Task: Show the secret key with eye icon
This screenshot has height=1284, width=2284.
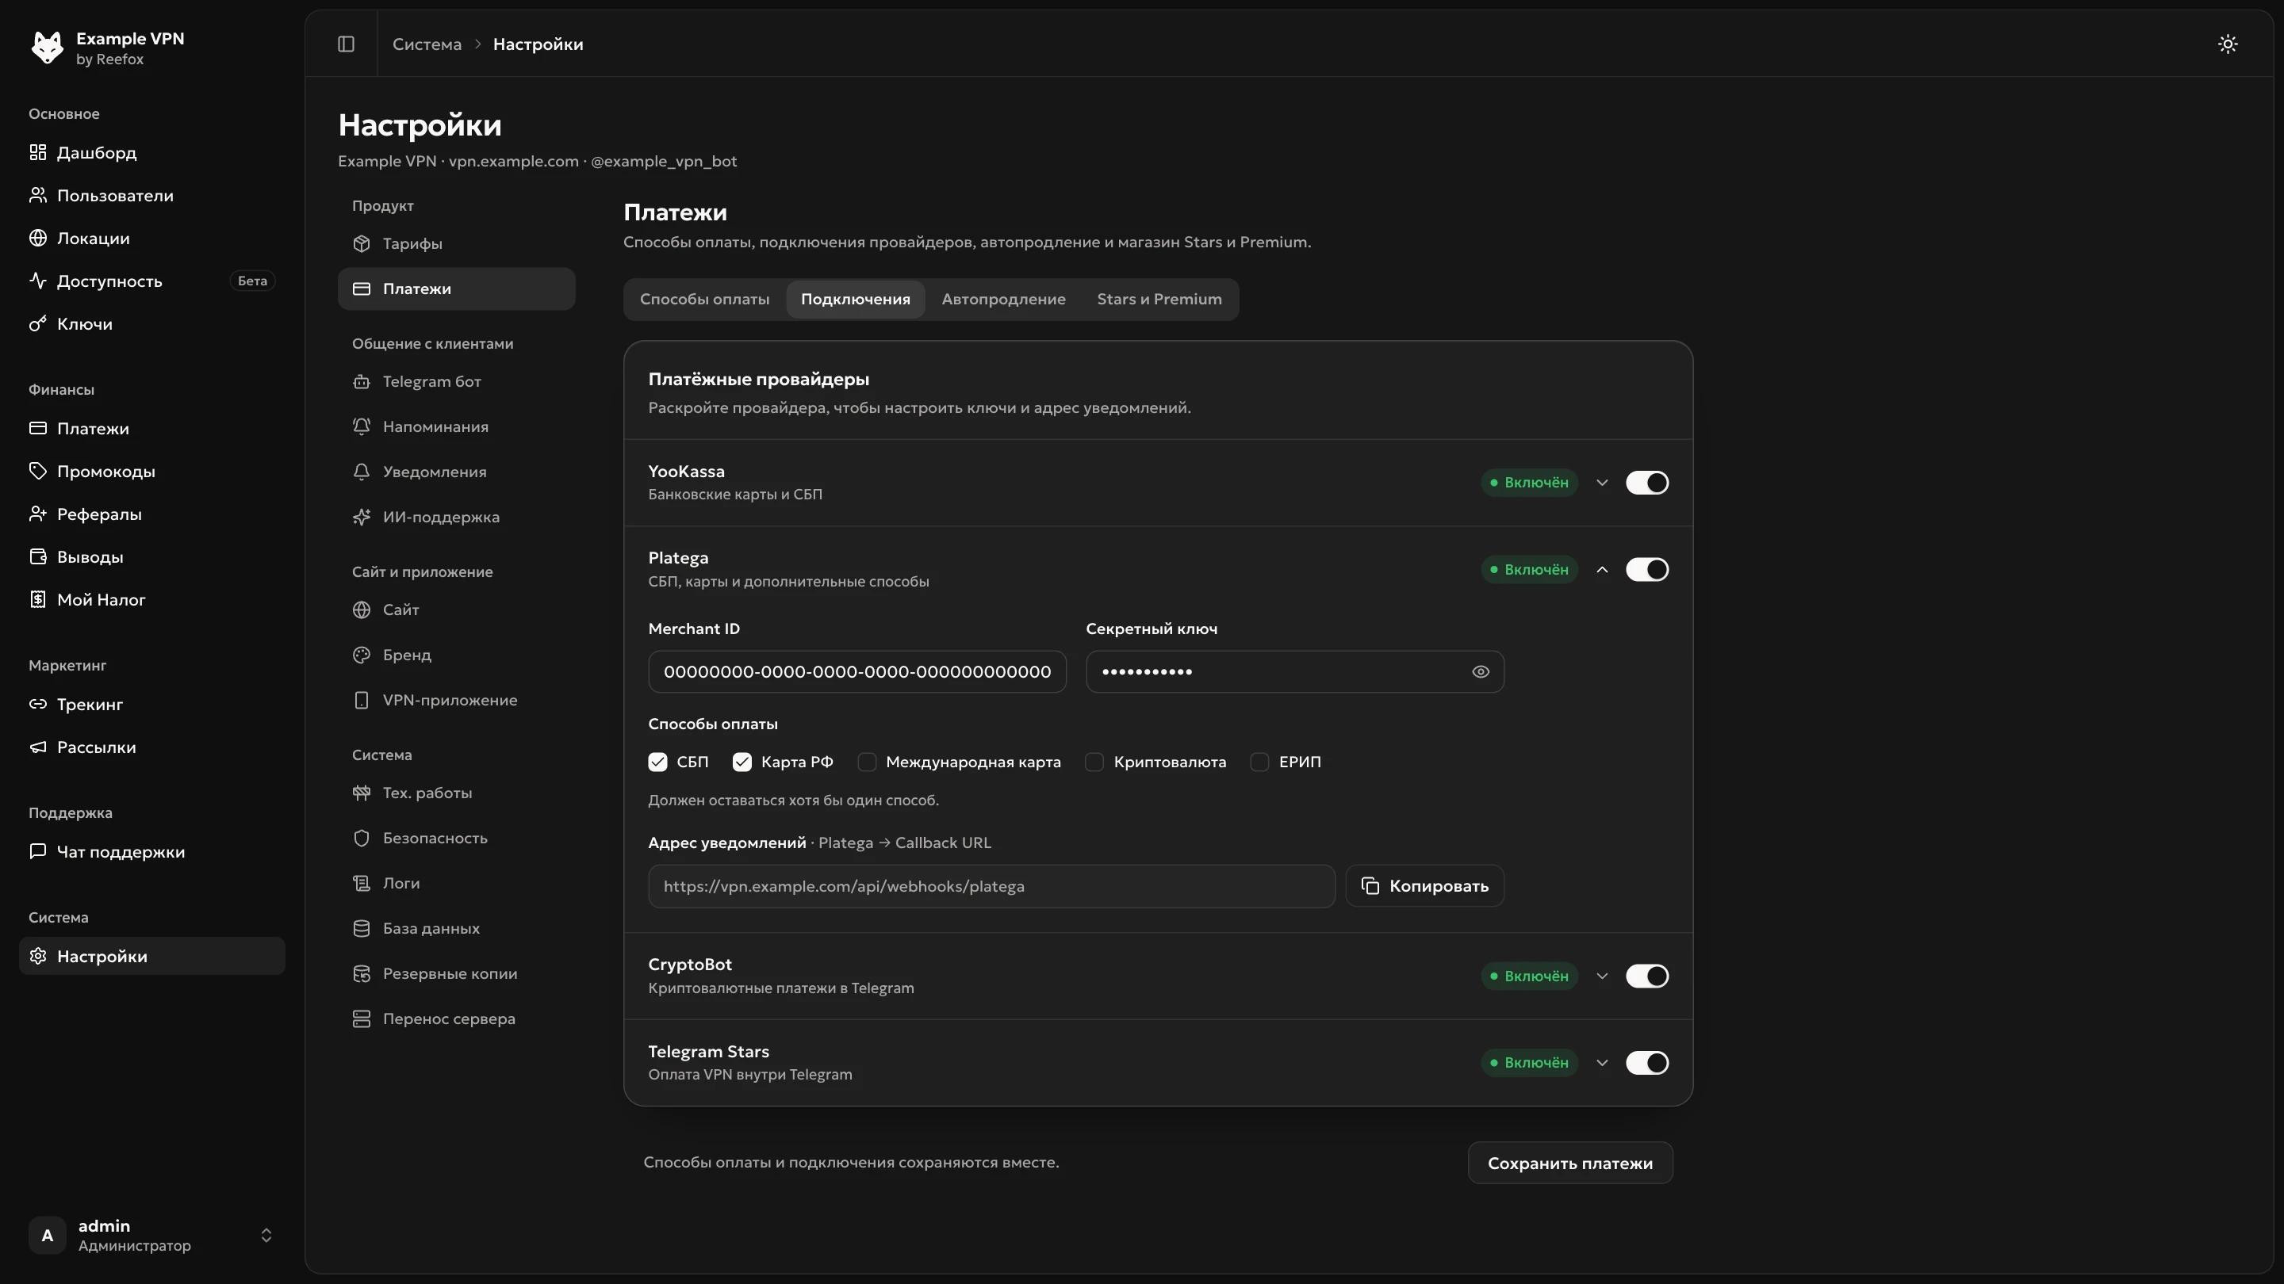Action: 1480,671
